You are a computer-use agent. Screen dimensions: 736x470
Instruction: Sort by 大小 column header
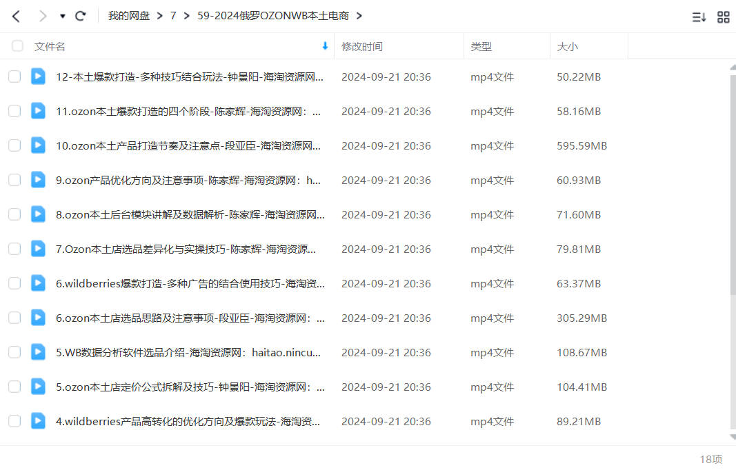[x=568, y=46]
